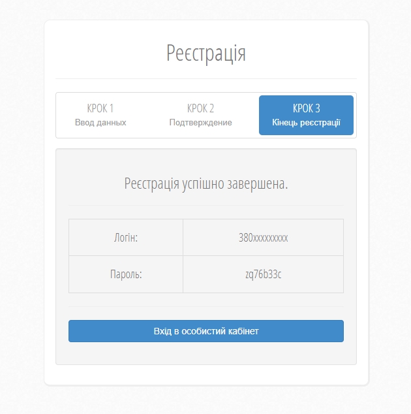Click the КРОК 1 heading text
Viewport: 411px width, 414px height.
coord(100,108)
